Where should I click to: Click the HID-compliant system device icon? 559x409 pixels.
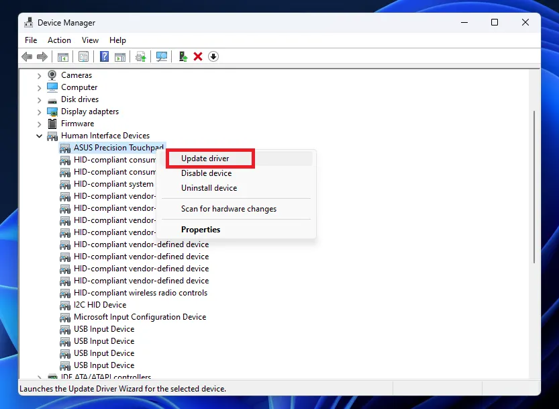pos(65,185)
